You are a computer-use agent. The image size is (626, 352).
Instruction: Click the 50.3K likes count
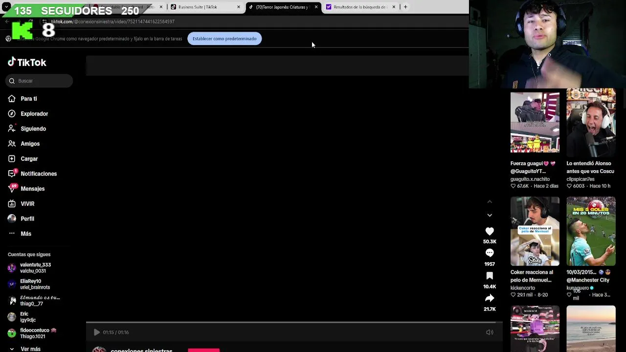[x=490, y=242]
